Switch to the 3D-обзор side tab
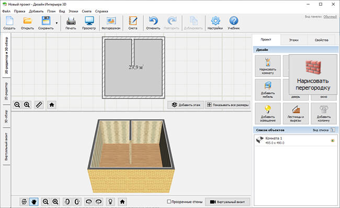This screenshot has height=208, width=340. pyautogui.click(x=6, y=116)
